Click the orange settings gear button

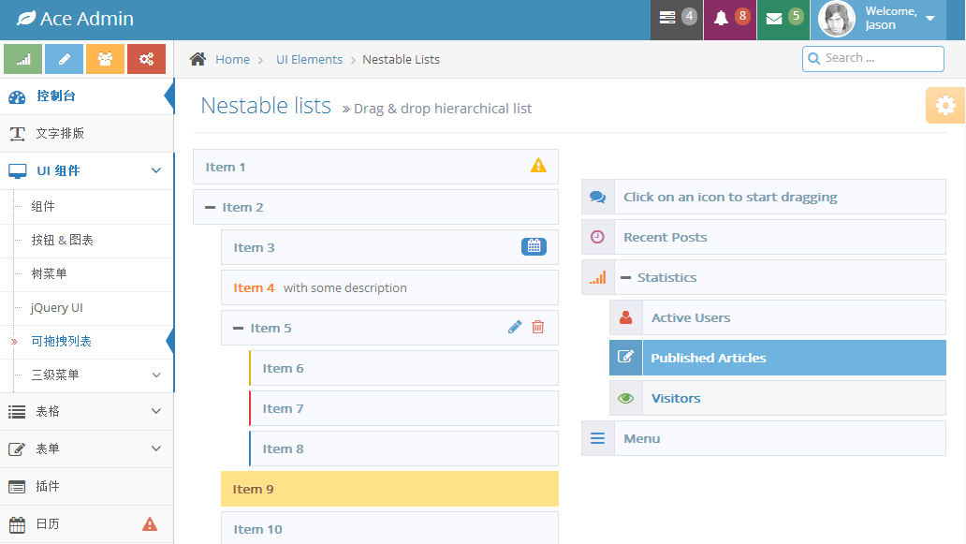[x=945, y=106]
